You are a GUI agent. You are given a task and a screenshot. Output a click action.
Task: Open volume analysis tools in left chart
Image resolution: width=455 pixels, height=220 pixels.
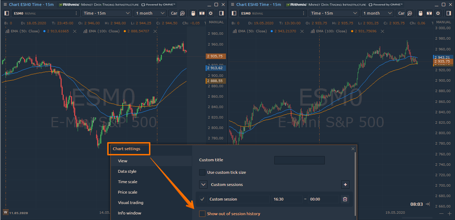point(182,13)
